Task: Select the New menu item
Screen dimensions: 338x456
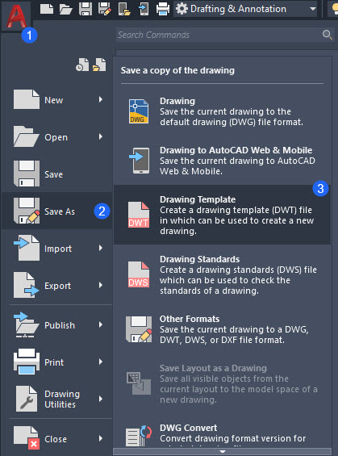Action: coord(56,100)
